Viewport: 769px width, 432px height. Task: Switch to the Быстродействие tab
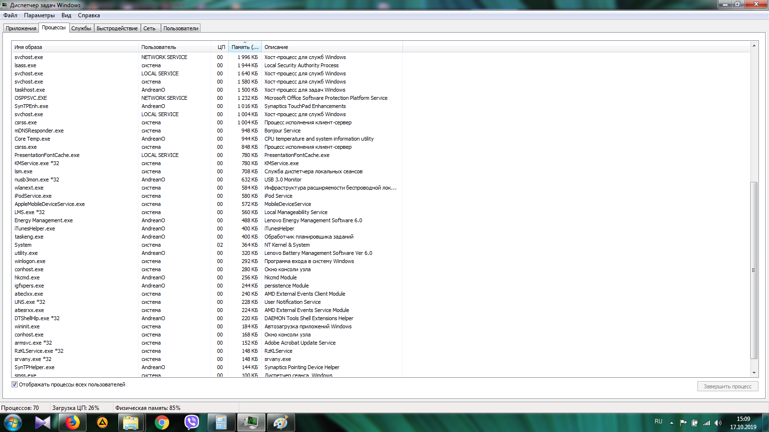pos(117,28)
